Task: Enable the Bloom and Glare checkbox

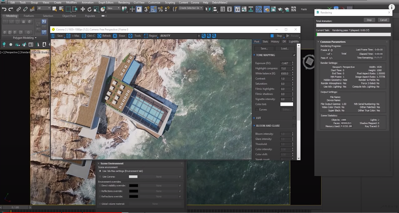Action: (294, 126)
